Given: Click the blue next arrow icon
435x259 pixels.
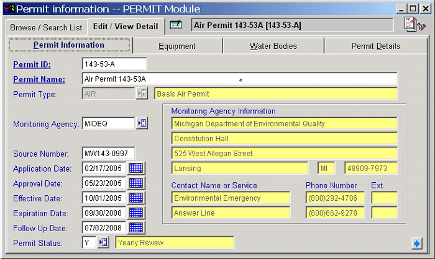Looking at the screenshot, I should [x=417, y=242].
